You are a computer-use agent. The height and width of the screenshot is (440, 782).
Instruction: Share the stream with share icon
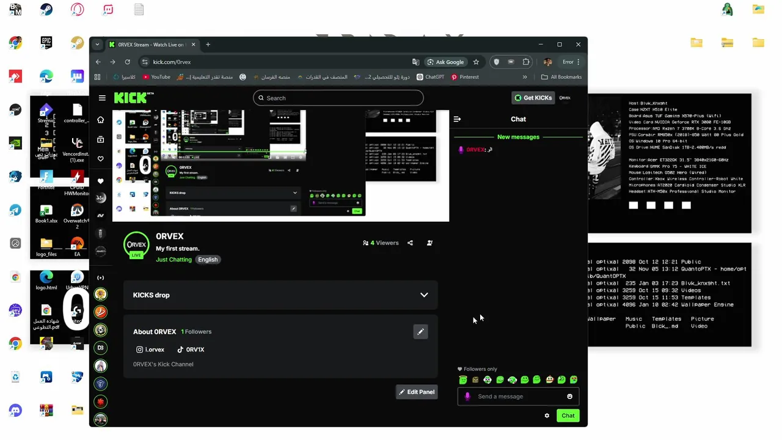click(410, 243)
